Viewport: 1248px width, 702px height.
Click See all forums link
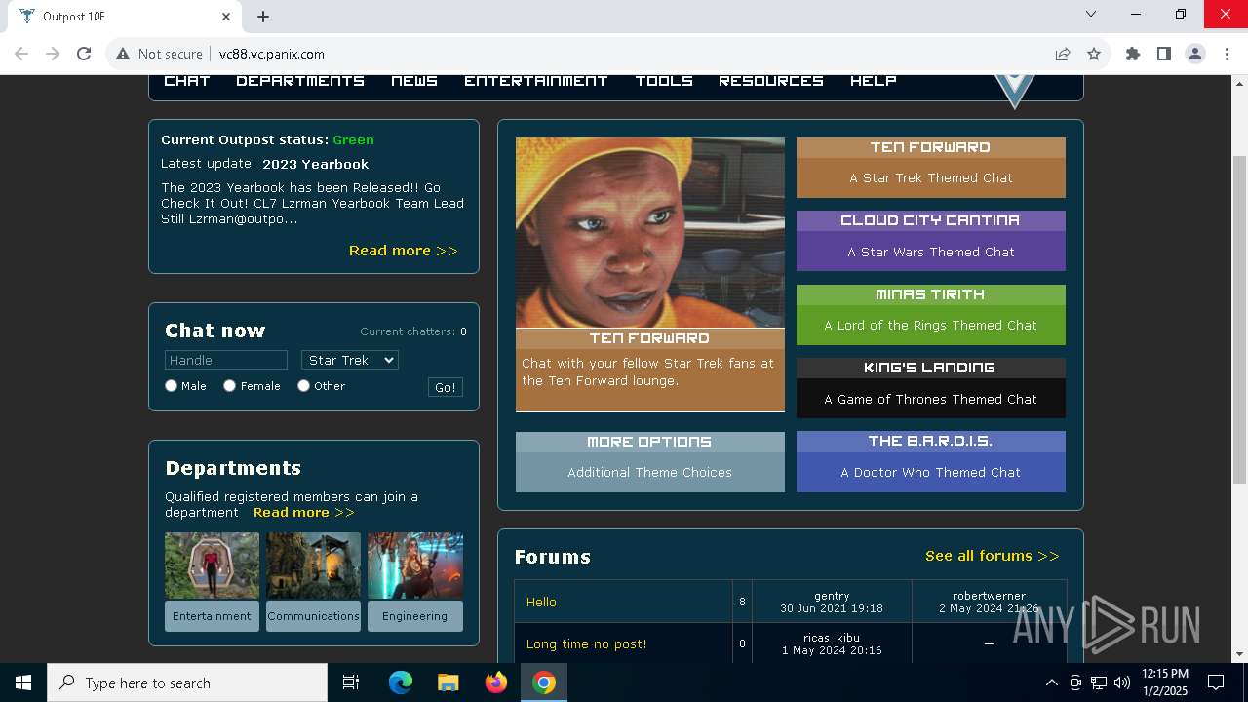[x=993, y=556]
